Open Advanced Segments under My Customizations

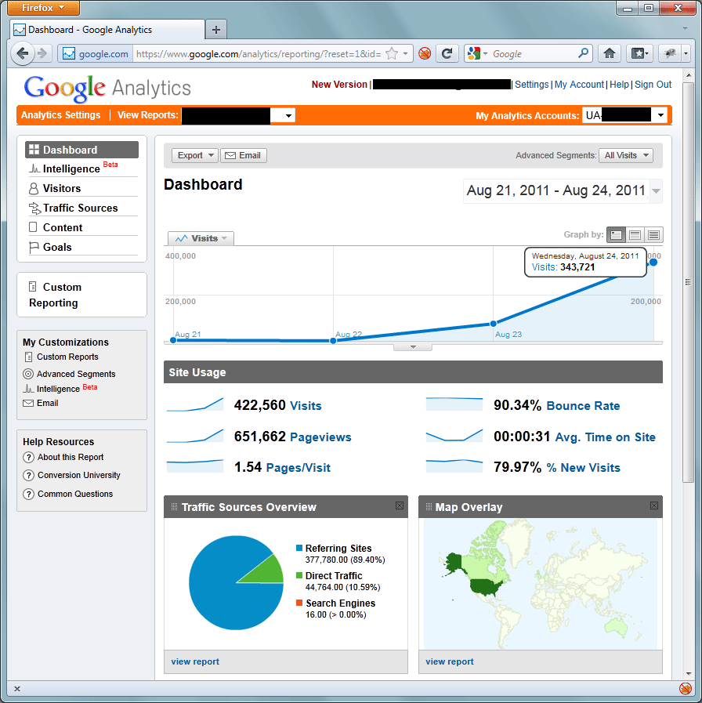click(76, 374)
